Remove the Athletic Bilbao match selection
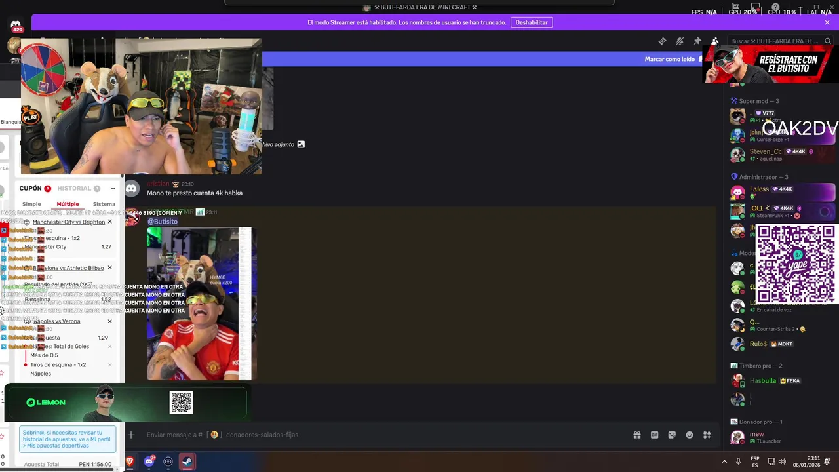 pyautogui.click(x=110, y=267)
